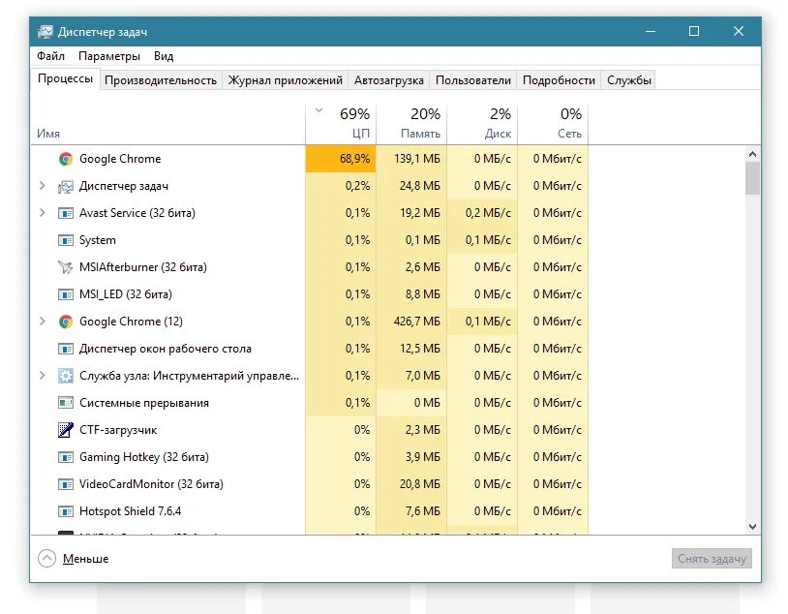The width and height of the screenshot is (788, 614).
Task: Expand the Avast Service (32 бита) row
Action: [43, 213]
